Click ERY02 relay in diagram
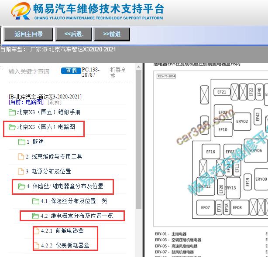The width and height of the screenshot is (268, 257). [x=242, y=122]
